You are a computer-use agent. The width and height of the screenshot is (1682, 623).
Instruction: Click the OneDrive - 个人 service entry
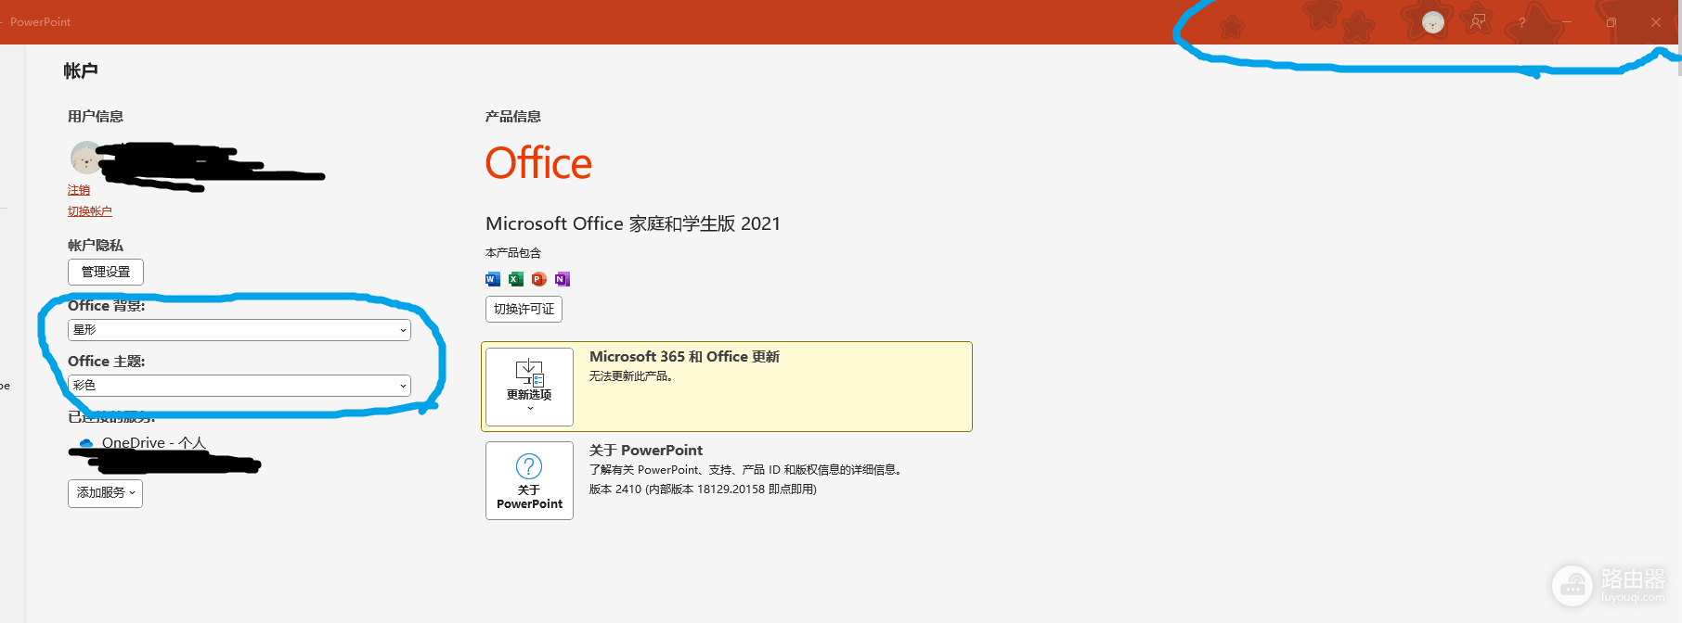(154, 443)
